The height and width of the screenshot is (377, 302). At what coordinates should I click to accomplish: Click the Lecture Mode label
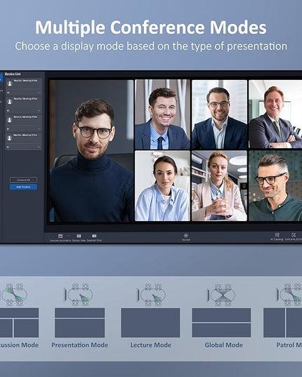(x=151, y=345)
